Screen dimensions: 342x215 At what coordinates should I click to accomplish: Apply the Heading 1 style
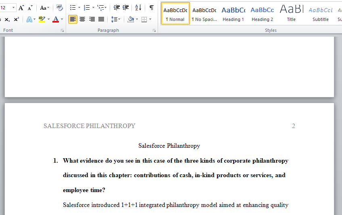pyautogui.click(x=234, y=14)
